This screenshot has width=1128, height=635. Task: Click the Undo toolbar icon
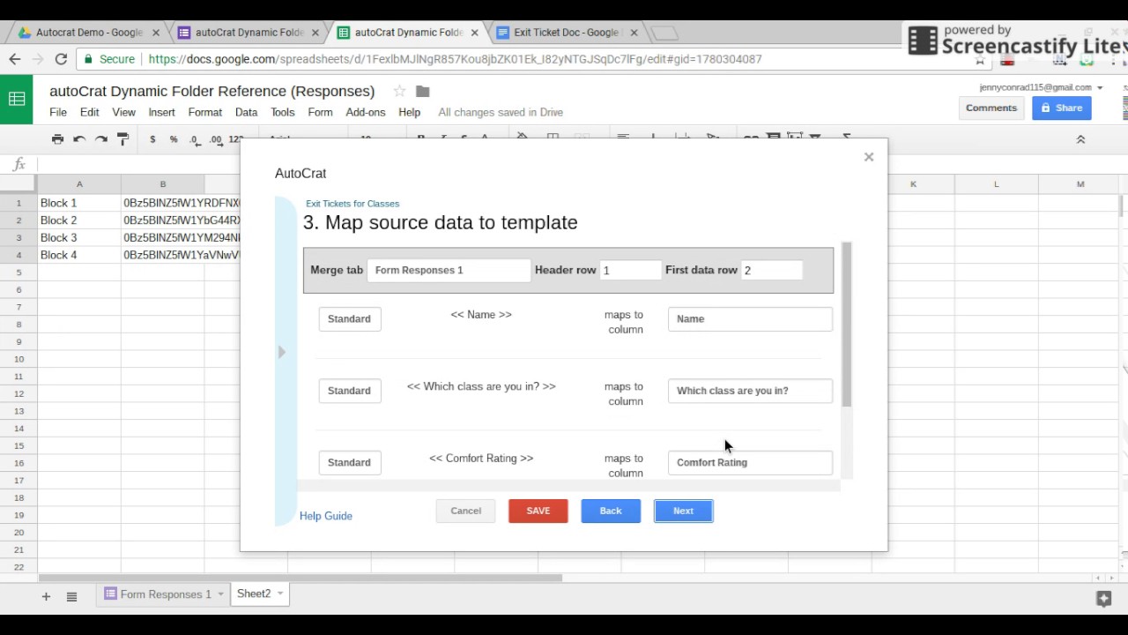(79, 139)
